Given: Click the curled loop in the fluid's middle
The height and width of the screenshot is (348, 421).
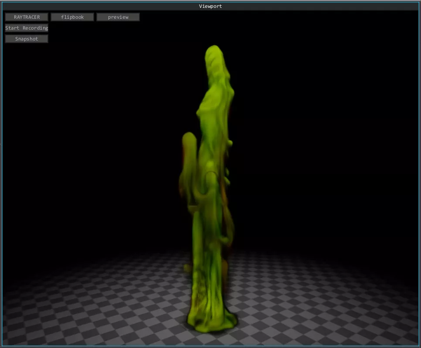Looking at the screenshot, I should [211, 176].
